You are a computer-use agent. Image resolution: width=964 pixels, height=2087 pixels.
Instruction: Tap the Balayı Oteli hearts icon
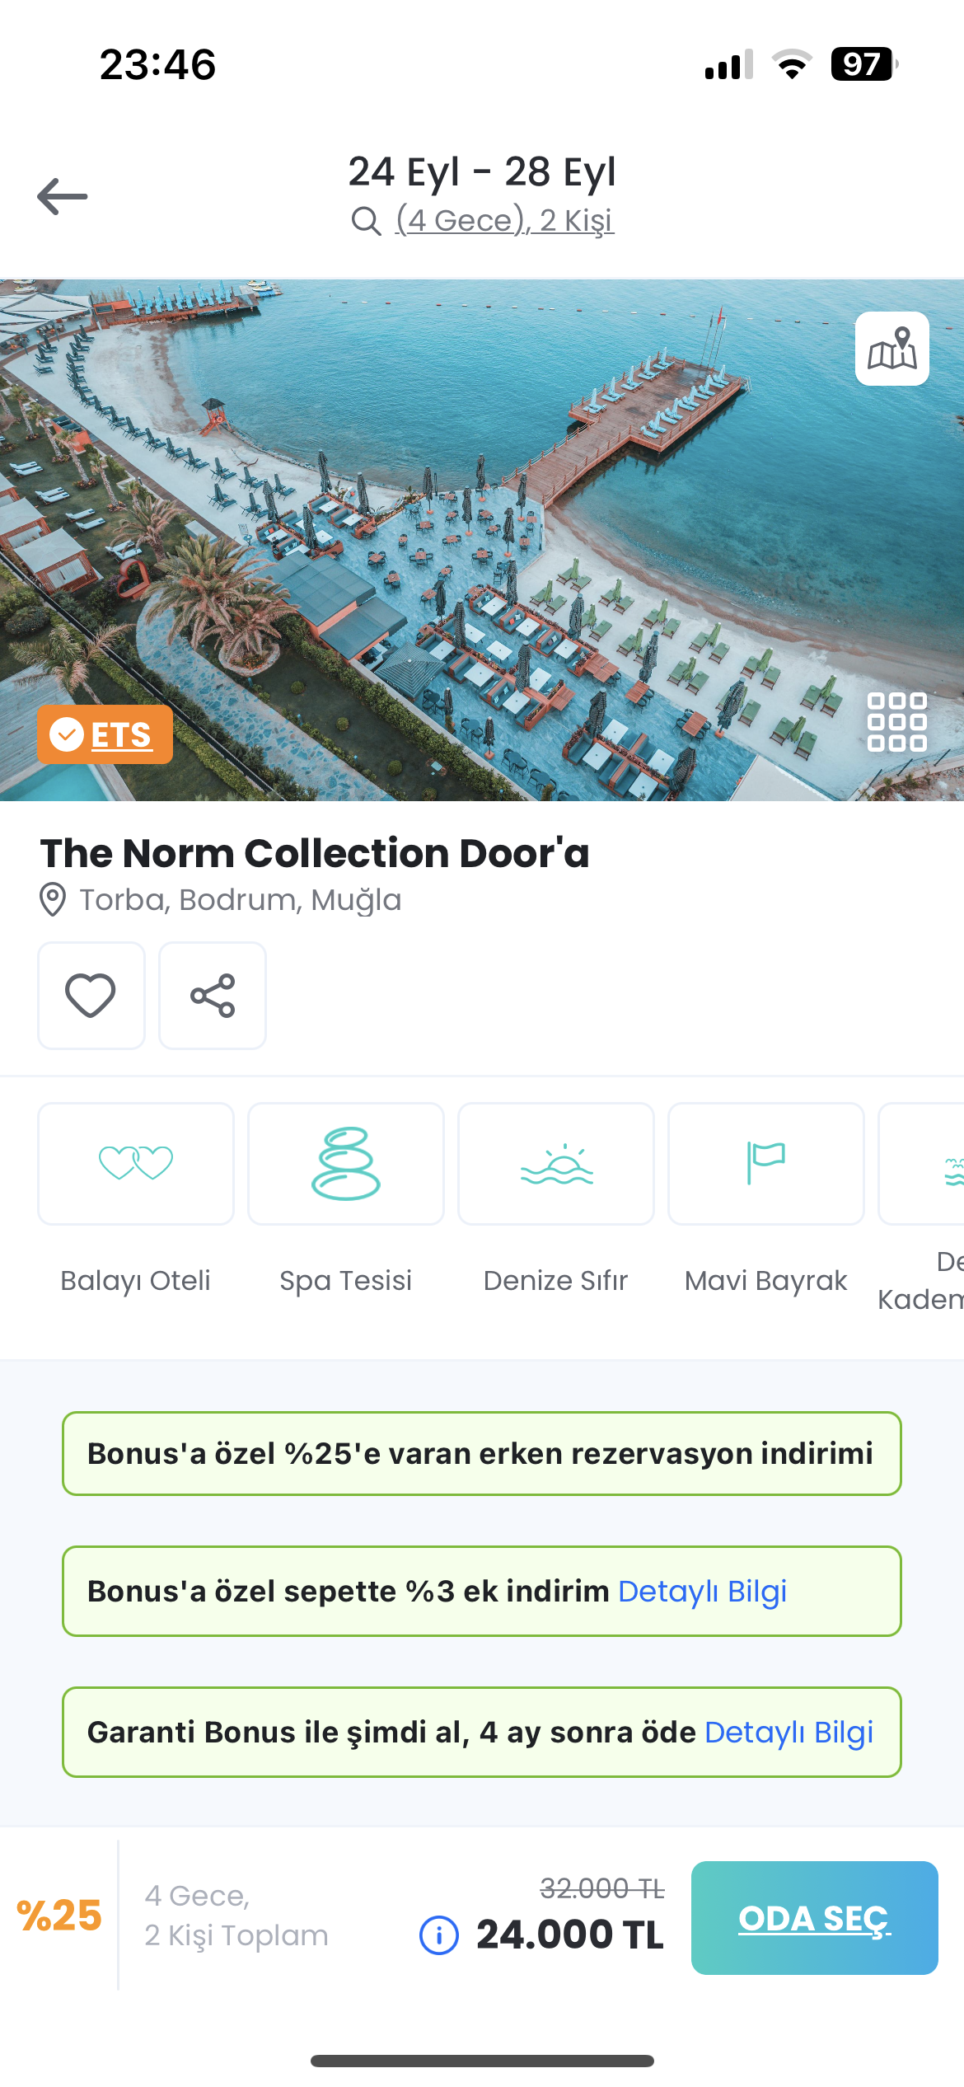coord(136,1164)
